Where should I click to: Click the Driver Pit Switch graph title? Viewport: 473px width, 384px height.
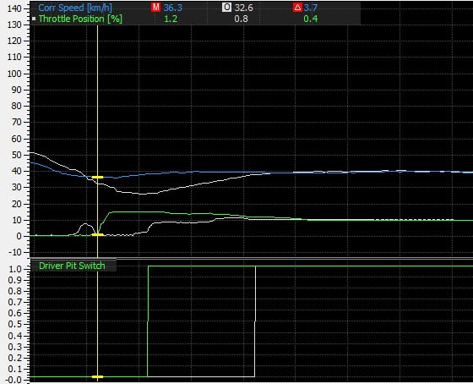point(72,266)
